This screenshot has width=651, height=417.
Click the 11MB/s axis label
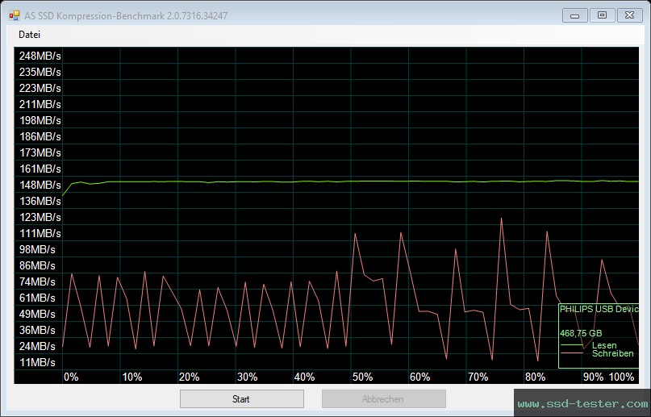[37, 362]
